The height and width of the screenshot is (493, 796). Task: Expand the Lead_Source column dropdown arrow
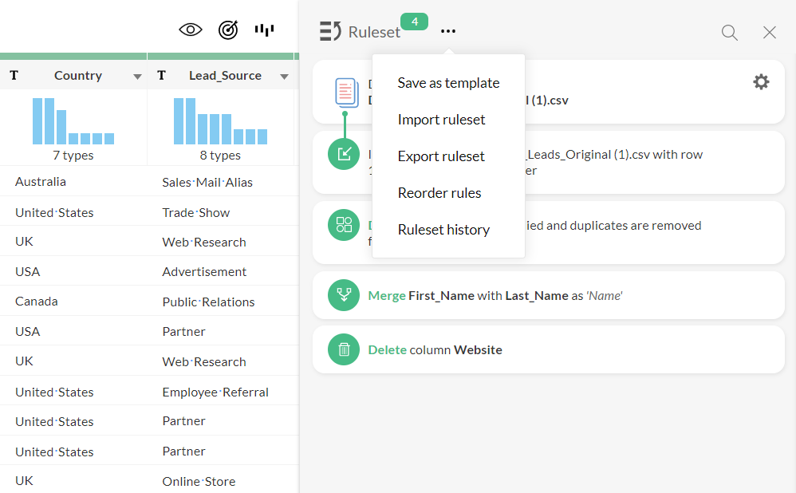(x=284, y=77)
